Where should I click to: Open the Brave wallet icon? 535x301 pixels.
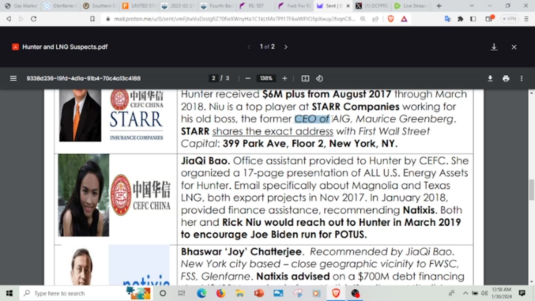coord(489,19)
